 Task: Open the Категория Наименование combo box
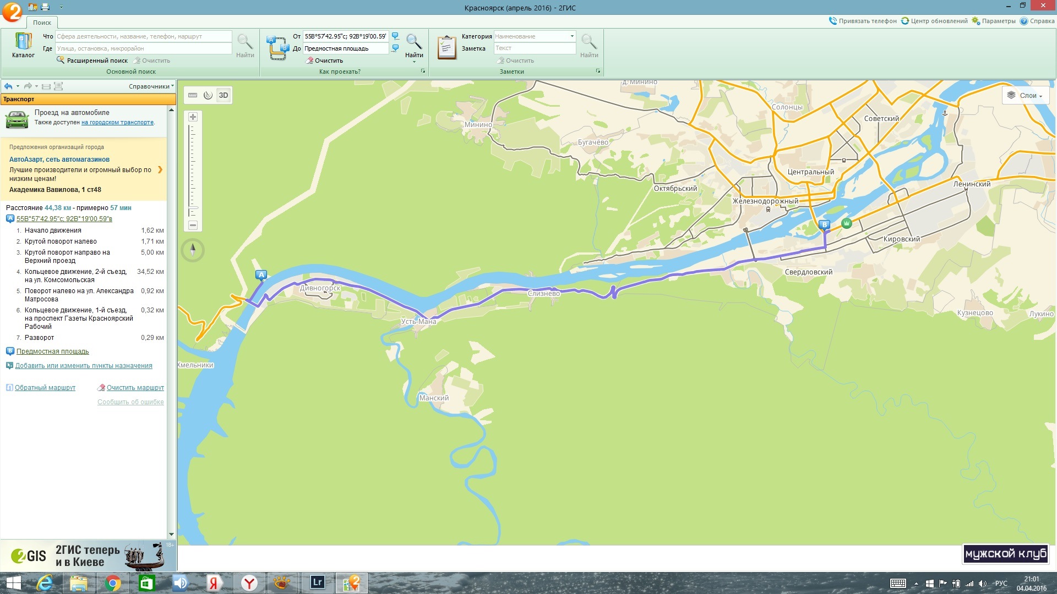[x=534, y=36]
